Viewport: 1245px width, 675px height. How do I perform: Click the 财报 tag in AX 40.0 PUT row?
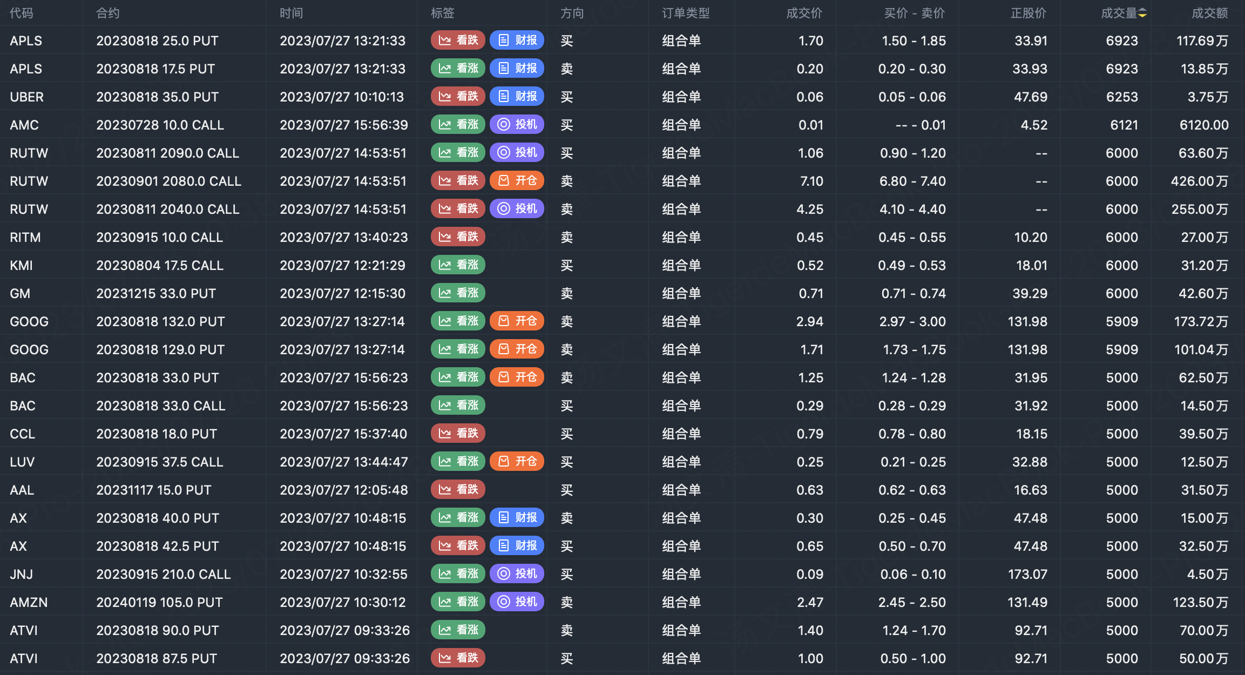tap(517, 518)
